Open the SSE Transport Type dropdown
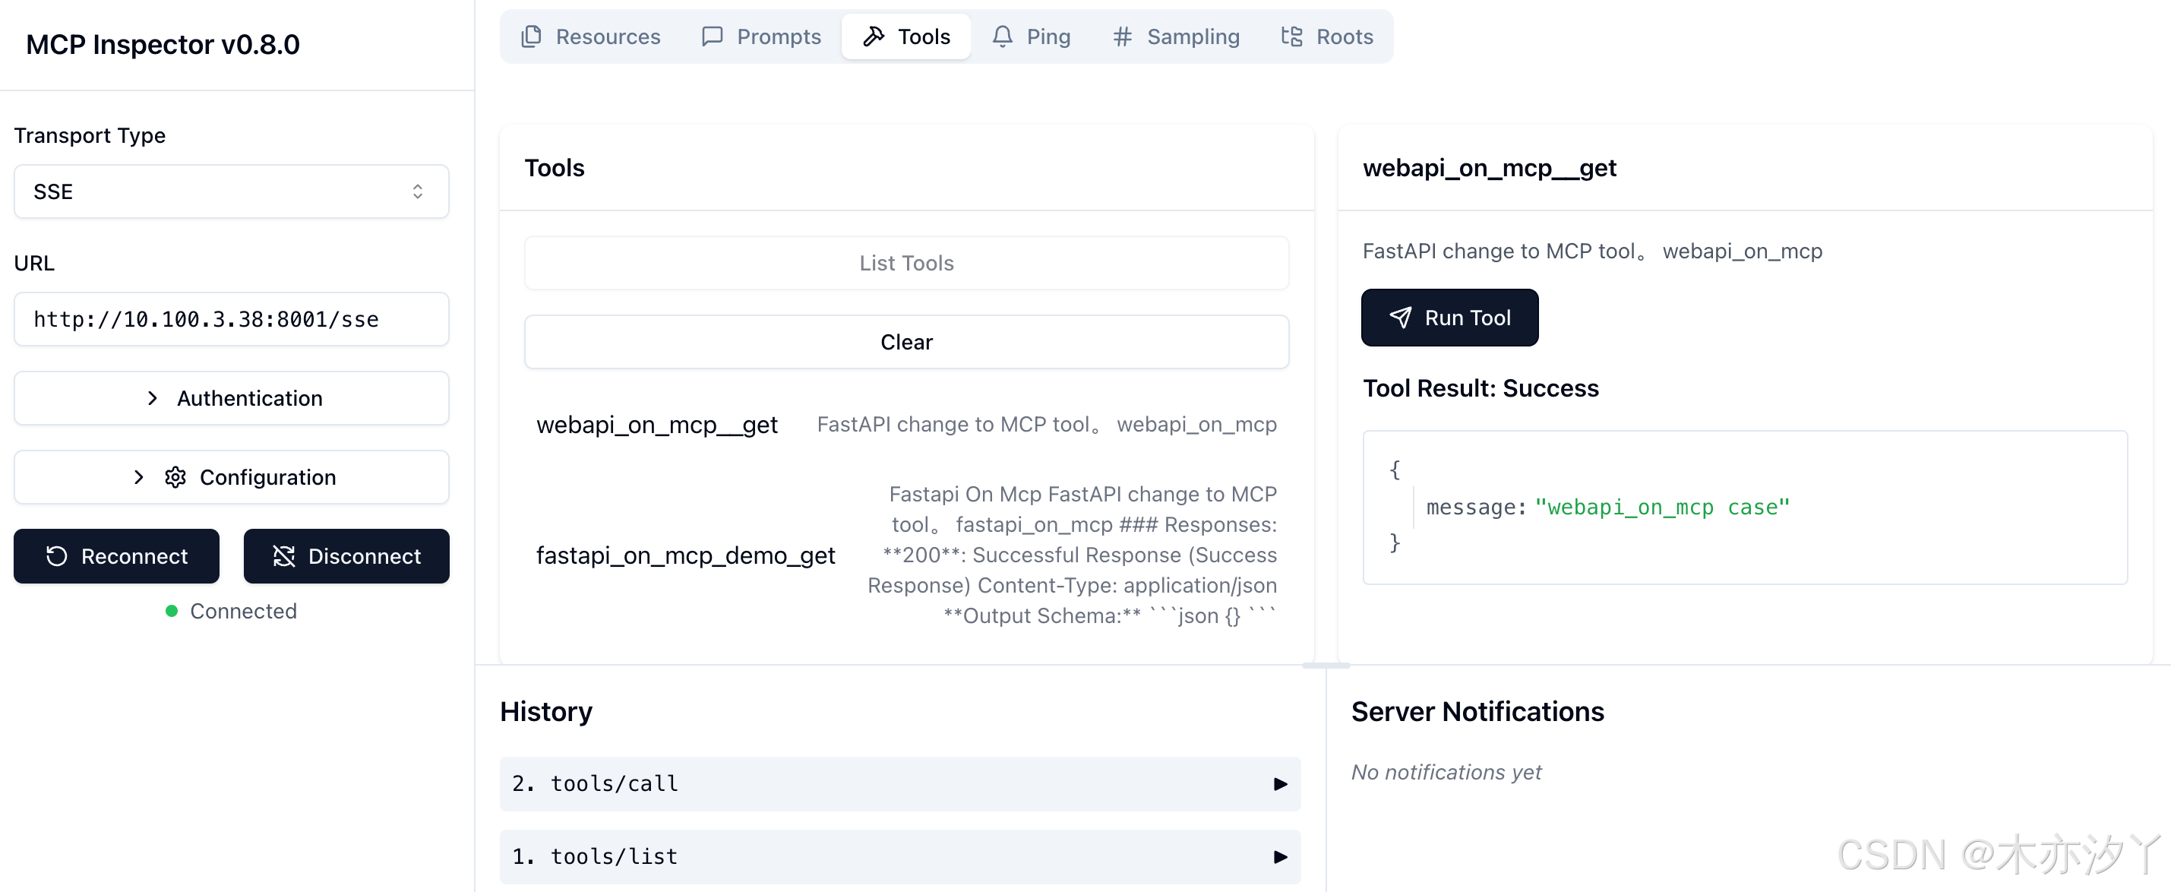 [231, 191]
